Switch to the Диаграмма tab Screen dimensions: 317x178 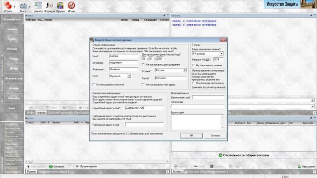point(192,172)
